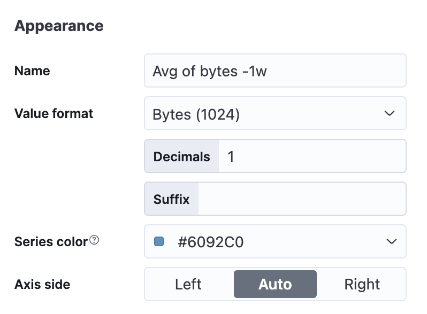Image resolution: width=427 pixels, height=314 pixels.
Task: Open the Bytes (1024) value format selector
Action: pos(275,113)
